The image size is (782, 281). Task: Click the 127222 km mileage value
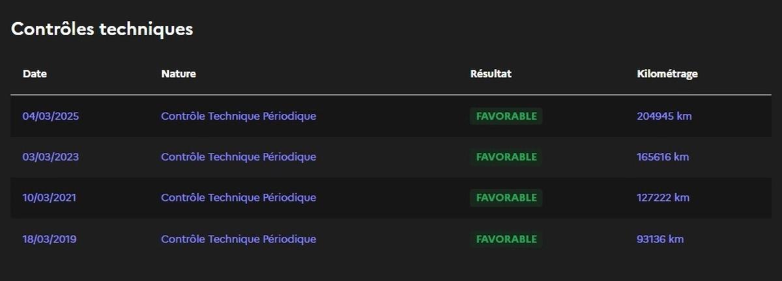(x=663, y=198)
